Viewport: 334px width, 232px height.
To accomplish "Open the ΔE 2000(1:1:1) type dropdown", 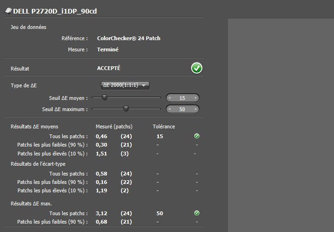I will (x=125, y=85).
